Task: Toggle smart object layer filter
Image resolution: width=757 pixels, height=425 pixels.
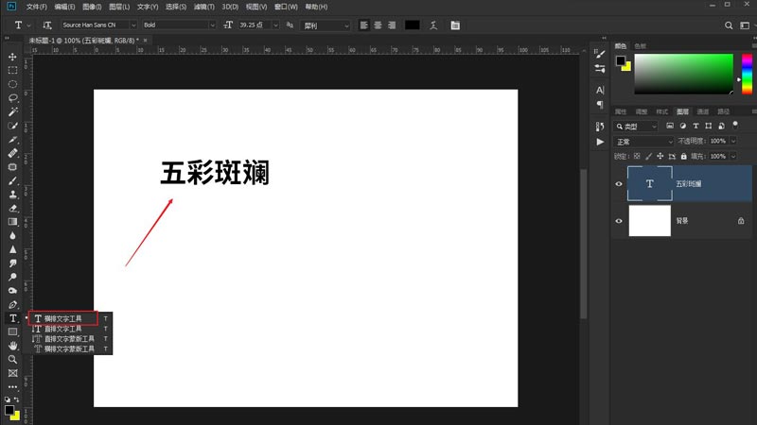Action: [721, 127]
